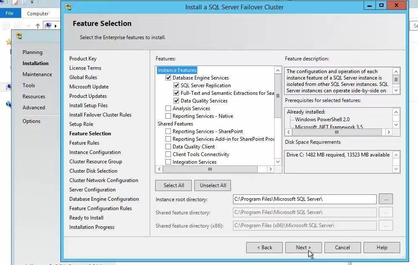Click Features list horizontal scrollbar thumb
418x265 pixels.
[x=210, y=169]
